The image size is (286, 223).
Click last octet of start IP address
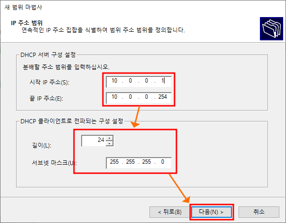pos(163,81)
